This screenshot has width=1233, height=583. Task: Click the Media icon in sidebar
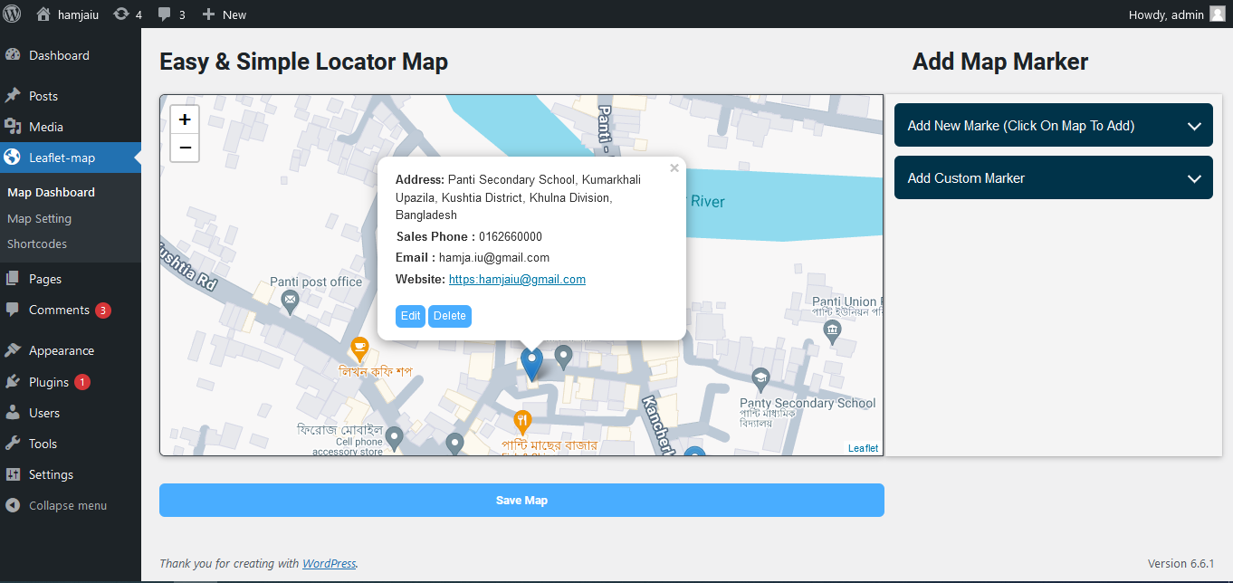click(x=13, y=127)
